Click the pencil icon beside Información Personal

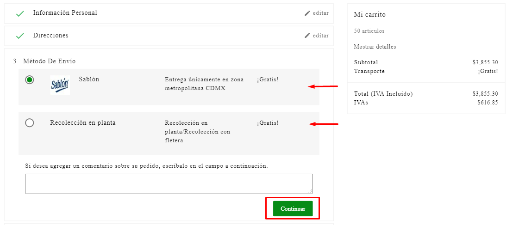pyautogui.click(x=307, y=13)
